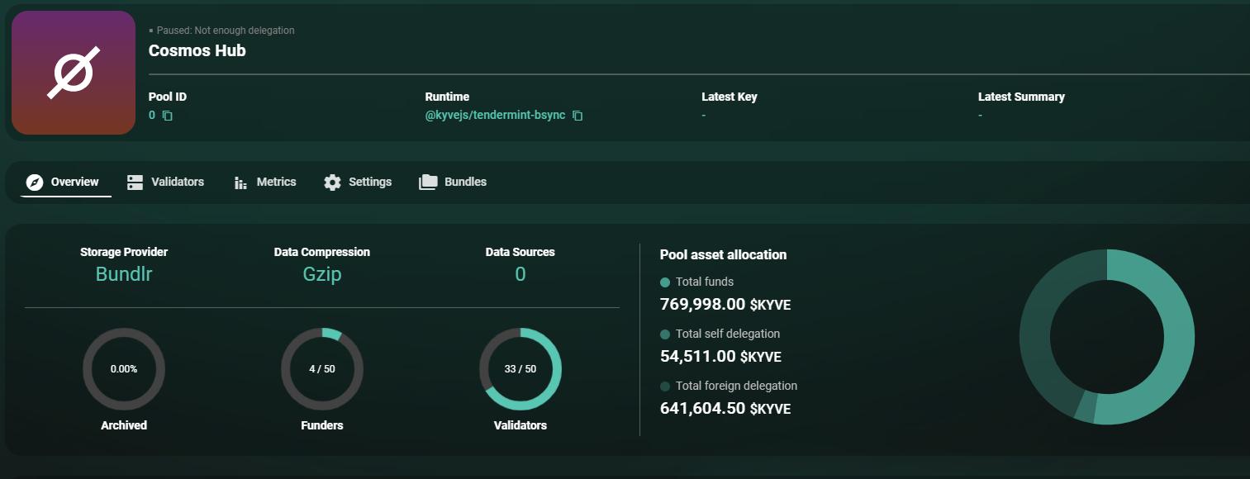
Task: Switch to the Validators tab
Action: [177, 182]
